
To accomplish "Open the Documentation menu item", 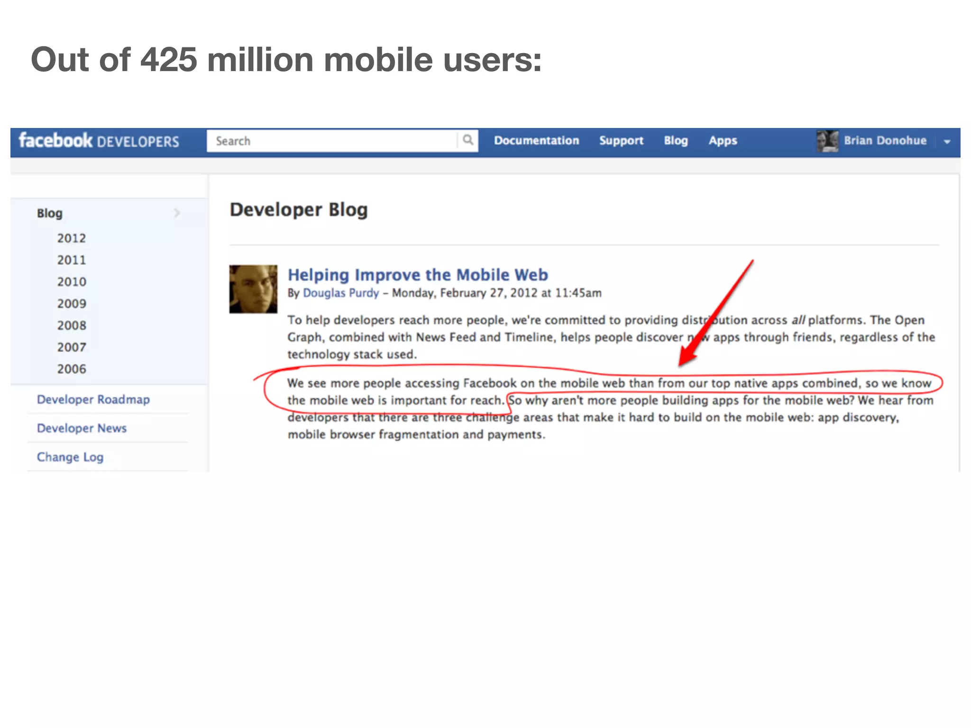I will [536, 141].
